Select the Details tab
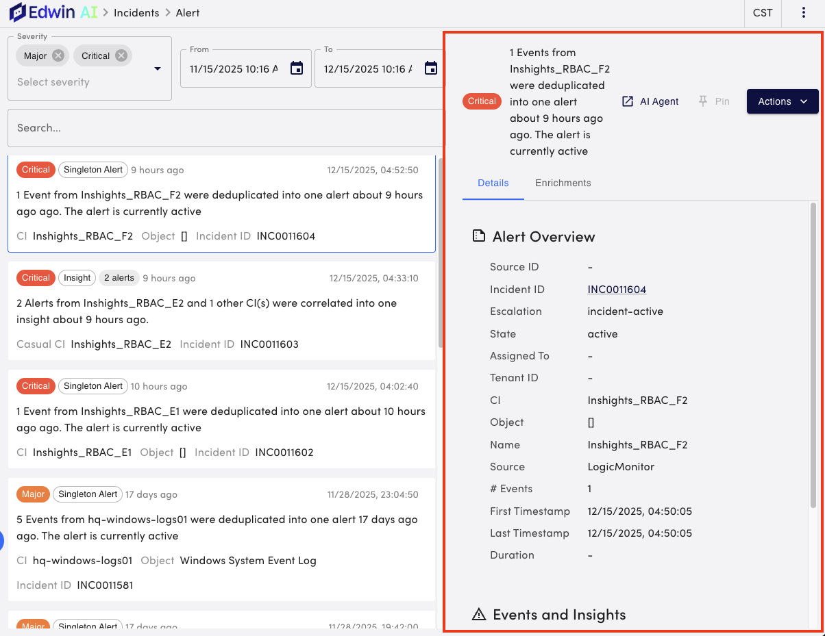The height and width of the screenshot is (636, 825). pos(493,183)
